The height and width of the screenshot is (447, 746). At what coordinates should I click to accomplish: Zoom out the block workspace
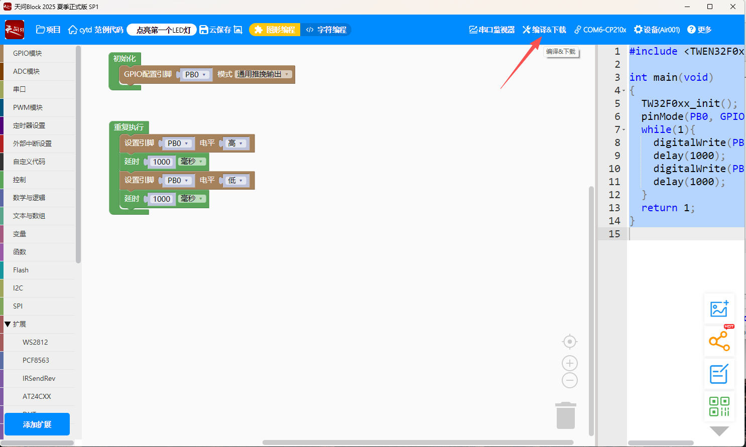coord(569,380)
